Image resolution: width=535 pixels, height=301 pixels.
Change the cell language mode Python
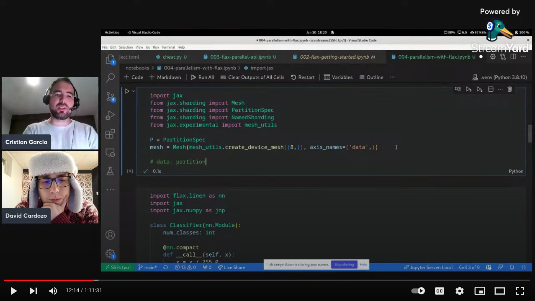(516, 171)
